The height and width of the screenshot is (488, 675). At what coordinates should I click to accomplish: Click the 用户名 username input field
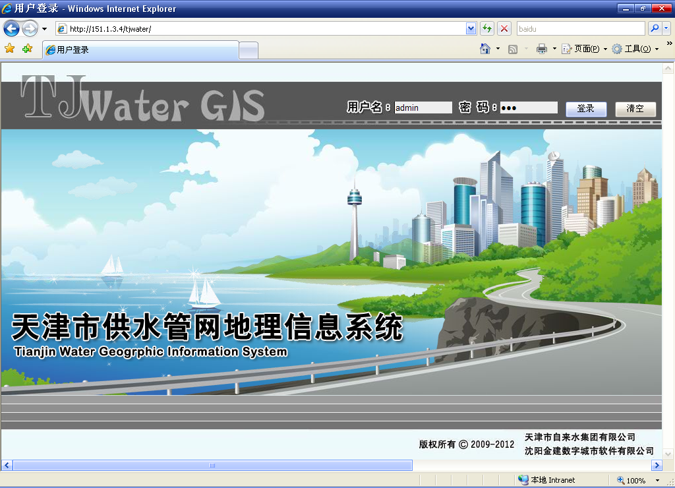(423, 107)
